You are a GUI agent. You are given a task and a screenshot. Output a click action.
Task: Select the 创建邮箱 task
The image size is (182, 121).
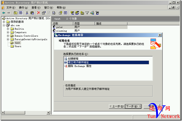pos(73,58)
